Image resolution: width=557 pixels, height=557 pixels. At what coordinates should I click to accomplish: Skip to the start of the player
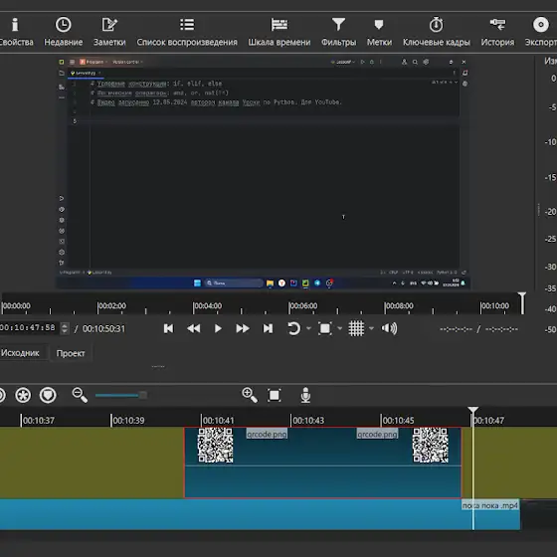click(x=169, y=328)
